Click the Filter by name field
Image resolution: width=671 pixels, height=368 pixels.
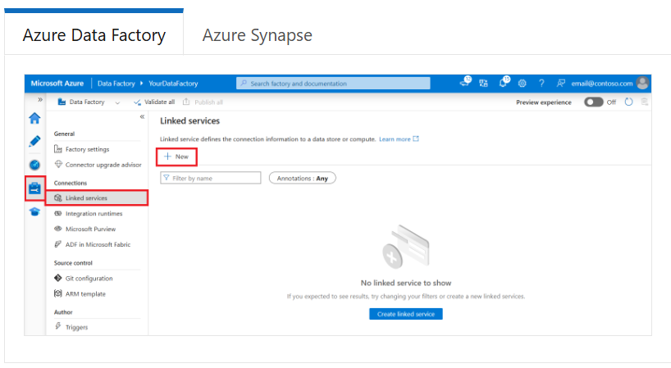[x=212, y=178]
